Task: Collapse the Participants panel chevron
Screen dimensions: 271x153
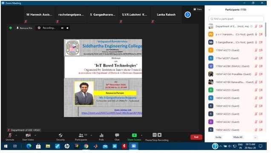Action: click(209, 10)
